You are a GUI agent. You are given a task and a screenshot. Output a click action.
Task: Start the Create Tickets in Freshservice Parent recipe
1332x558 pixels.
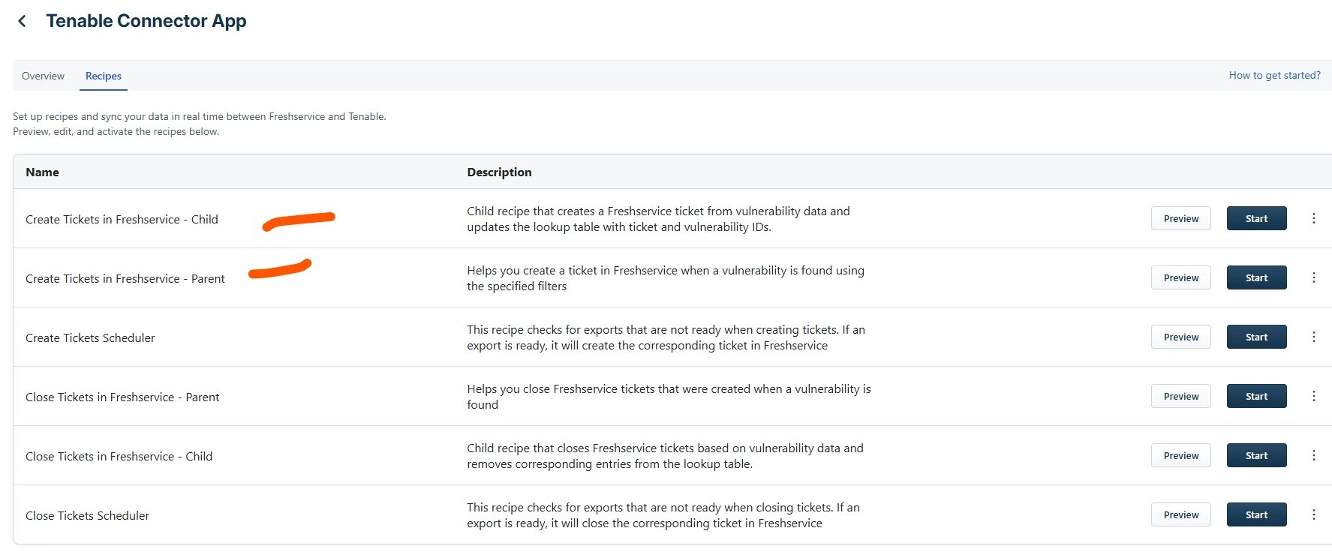pyautogui.click(x=1256, y=277)
